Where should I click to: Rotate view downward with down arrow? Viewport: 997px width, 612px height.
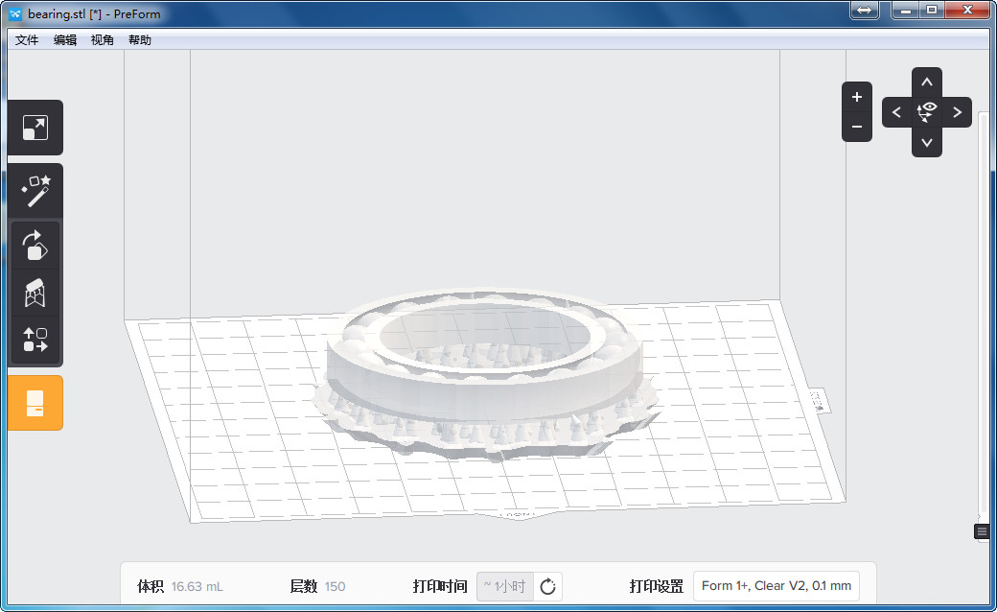pos(926,143)
